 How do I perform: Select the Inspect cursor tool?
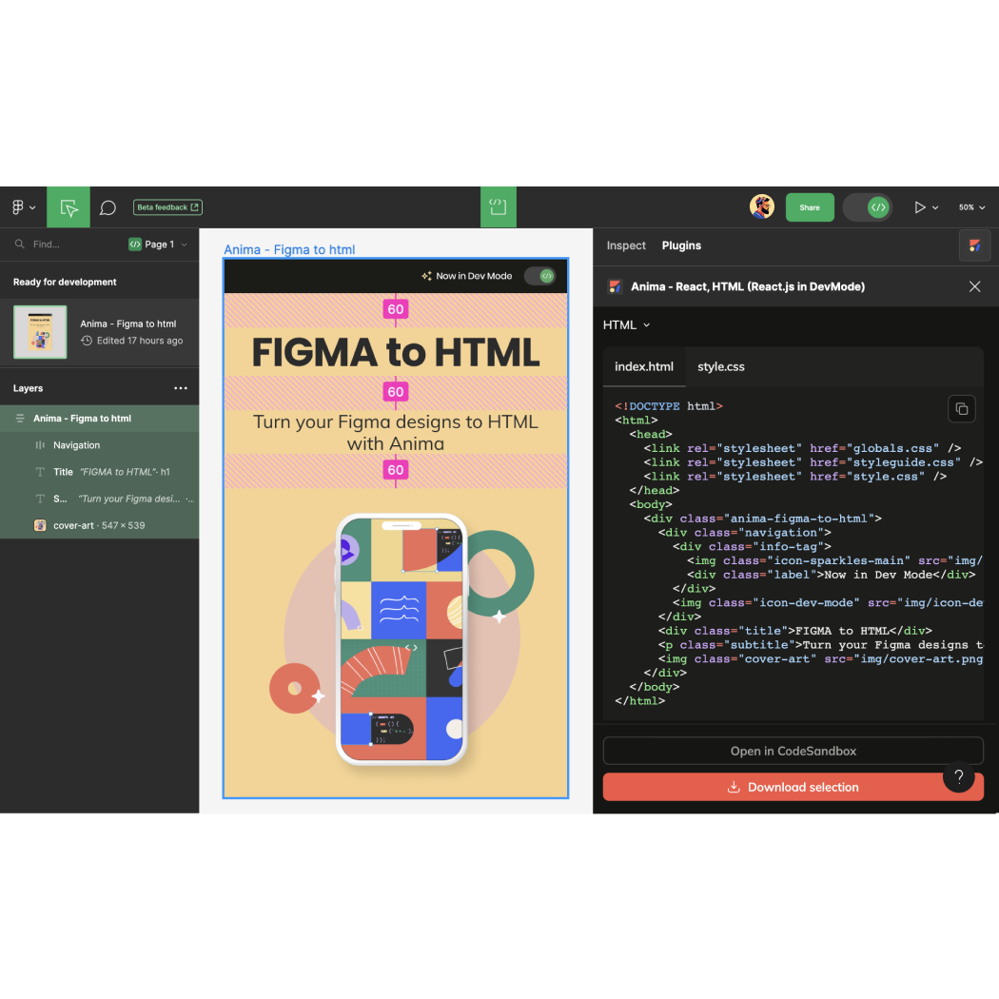tap(69, 207)
